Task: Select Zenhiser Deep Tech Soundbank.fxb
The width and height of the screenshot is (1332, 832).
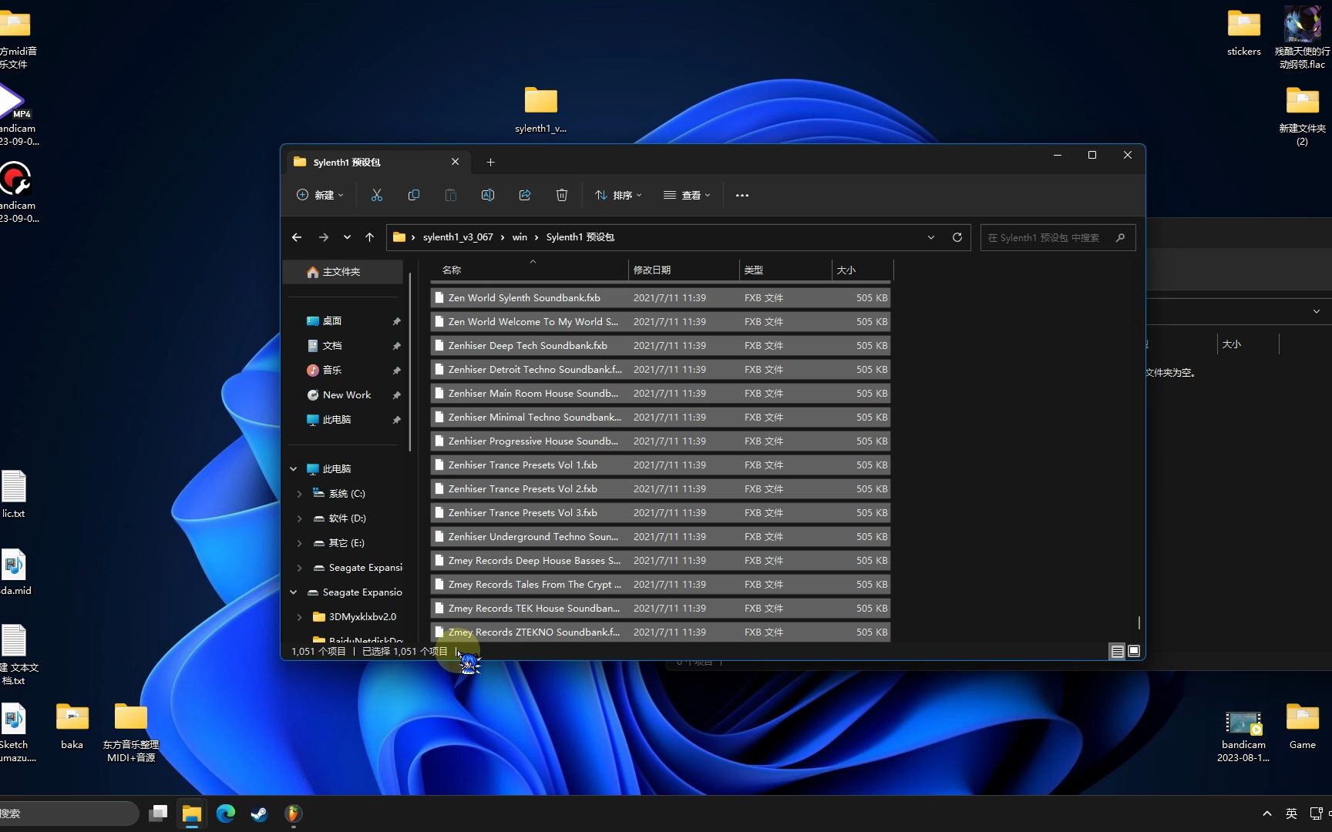Action: (x=661, y=346)
